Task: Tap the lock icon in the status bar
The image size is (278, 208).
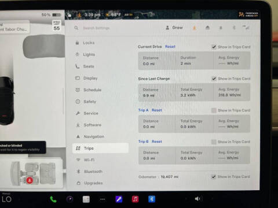Action: 69,15
